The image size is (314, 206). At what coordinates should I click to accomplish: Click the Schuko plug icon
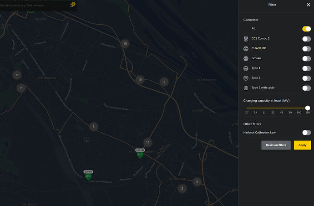[246, 58]
